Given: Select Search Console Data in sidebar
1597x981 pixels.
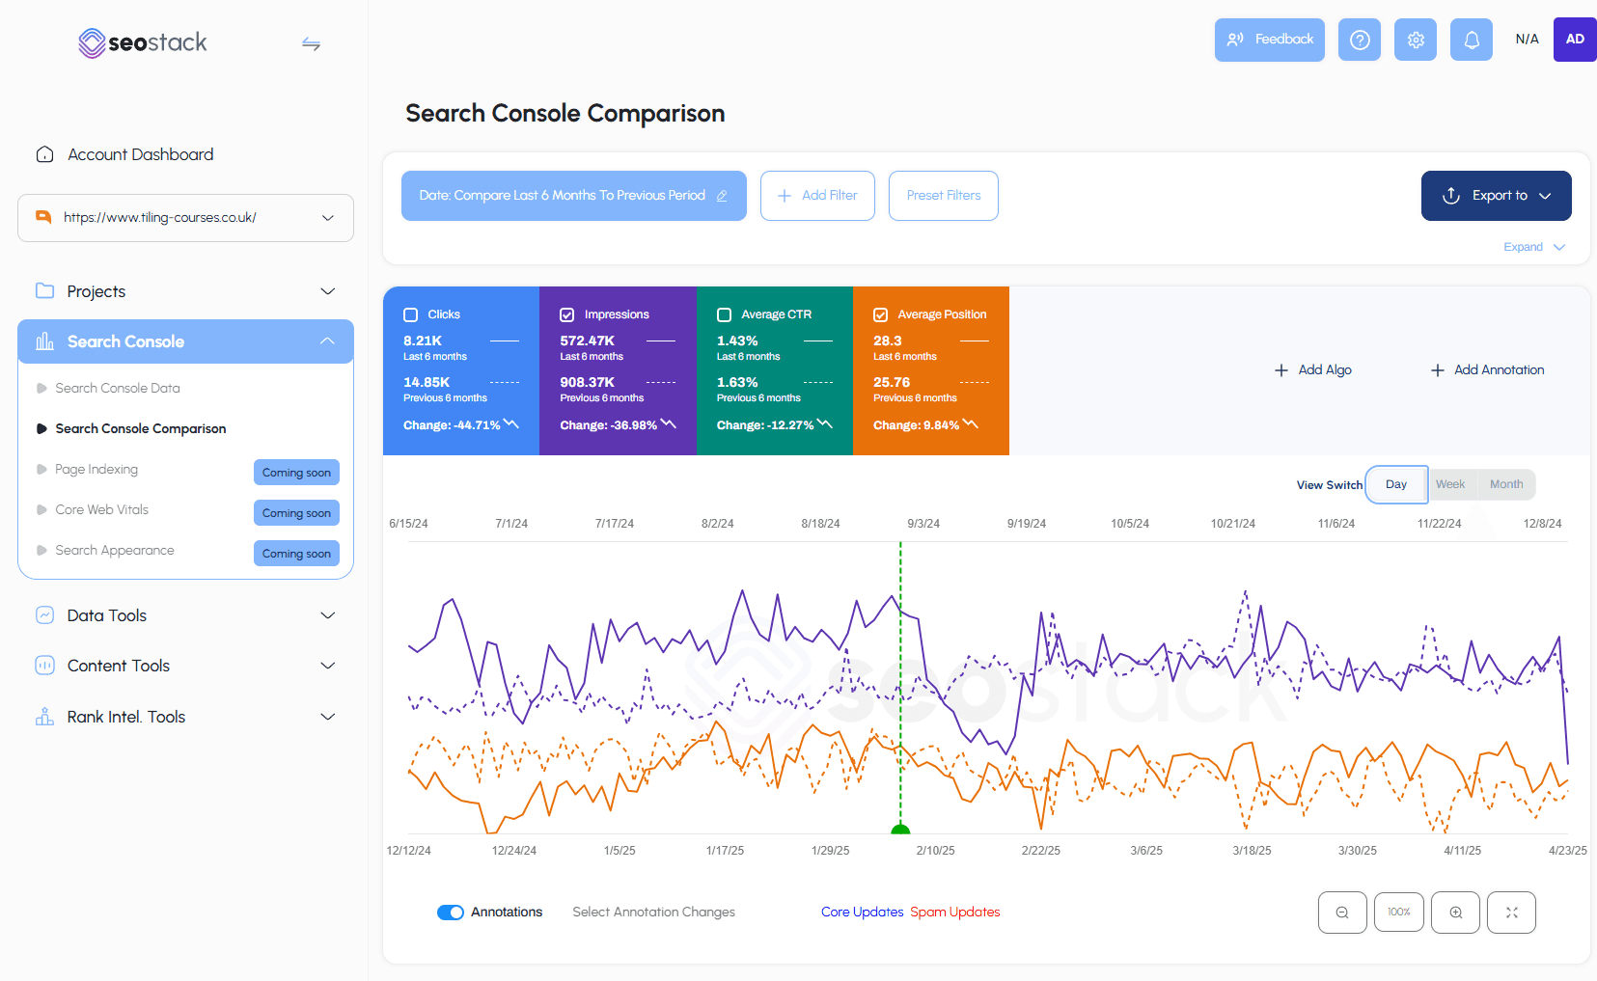Looking at the screenshot, I should [118, 388].
